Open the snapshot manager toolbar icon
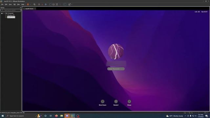This screenshot has height=118, width=210. [46, 4]
